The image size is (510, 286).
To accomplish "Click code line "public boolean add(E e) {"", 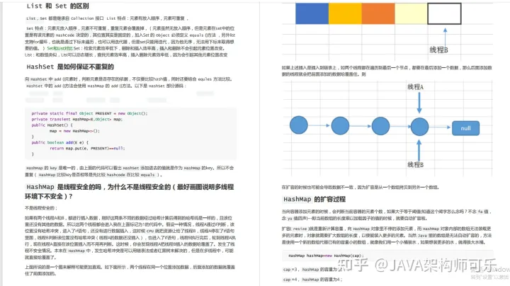I will [59, 142].
